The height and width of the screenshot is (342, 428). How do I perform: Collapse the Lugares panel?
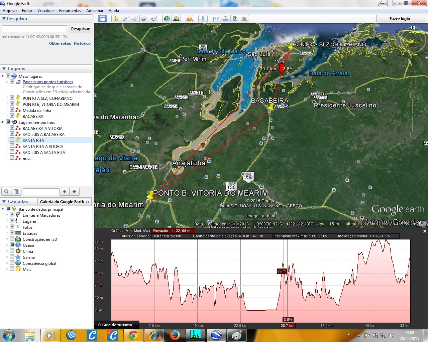click(4, 69)
